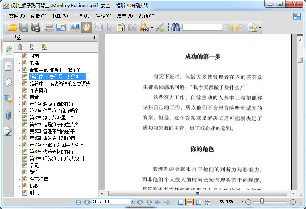Select the Text selection tool
306x209 pixels.
(x=121, y=27)
